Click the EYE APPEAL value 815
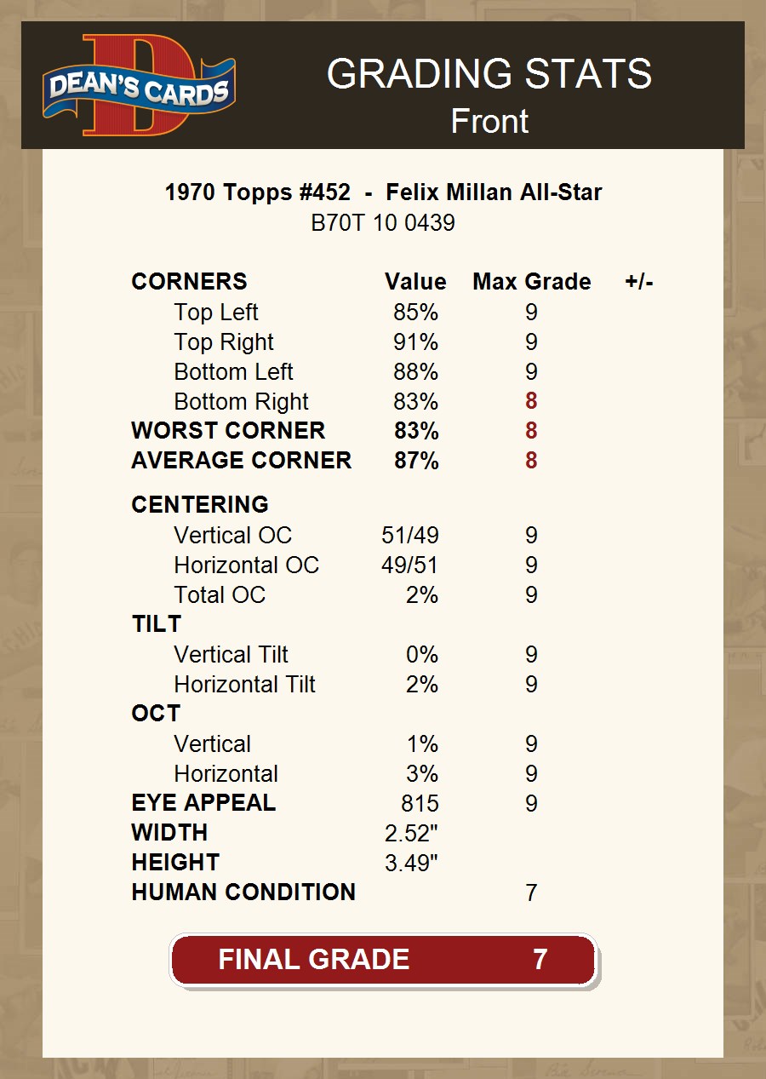This screenshot has height=1079, width=766. click(420, 803)
